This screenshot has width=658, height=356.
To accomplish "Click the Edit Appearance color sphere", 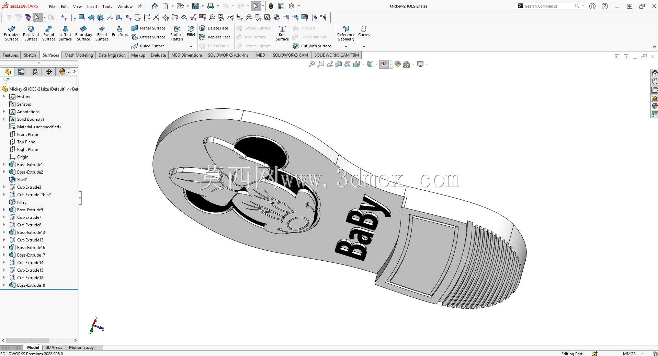I will coord(398,64).
